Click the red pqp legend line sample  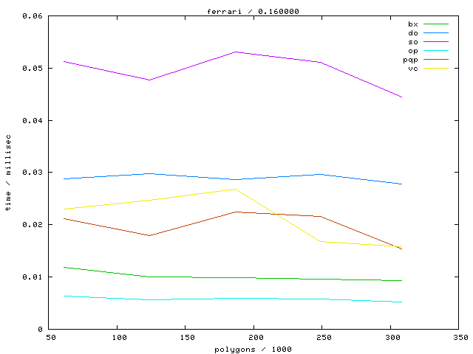click(x=437, y=60)
